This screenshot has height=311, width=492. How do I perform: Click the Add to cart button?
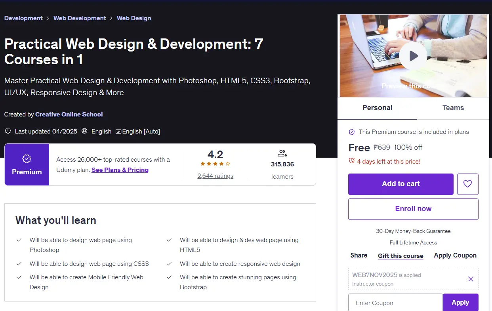point(401,184)
